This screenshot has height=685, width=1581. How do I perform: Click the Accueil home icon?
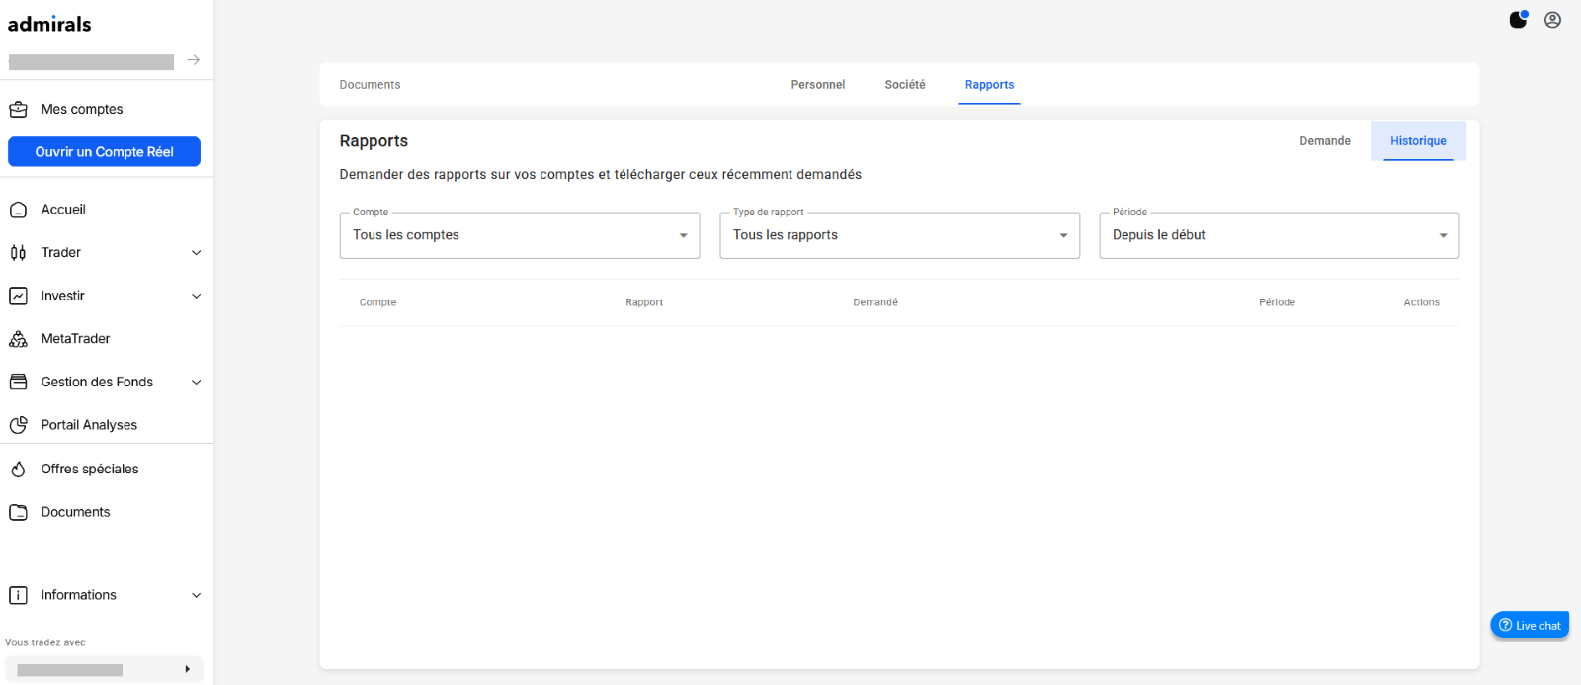pyautogui.click(x=18, y=210)
